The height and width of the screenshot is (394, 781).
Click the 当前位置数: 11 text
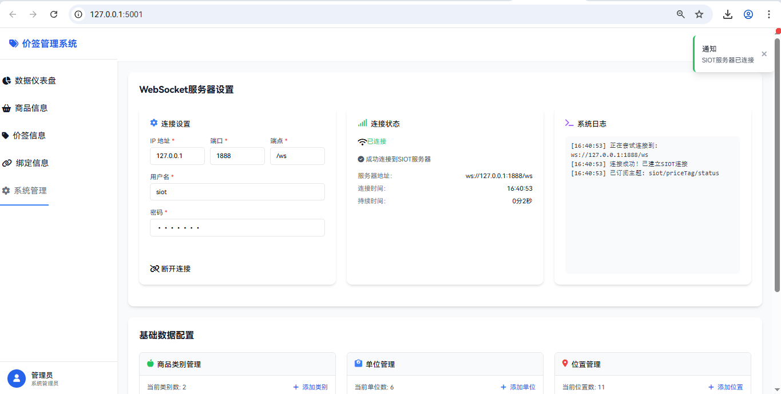point(584,387)
